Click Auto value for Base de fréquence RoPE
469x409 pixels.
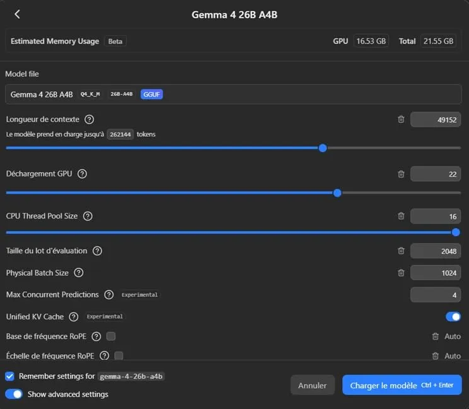[453, 337]
